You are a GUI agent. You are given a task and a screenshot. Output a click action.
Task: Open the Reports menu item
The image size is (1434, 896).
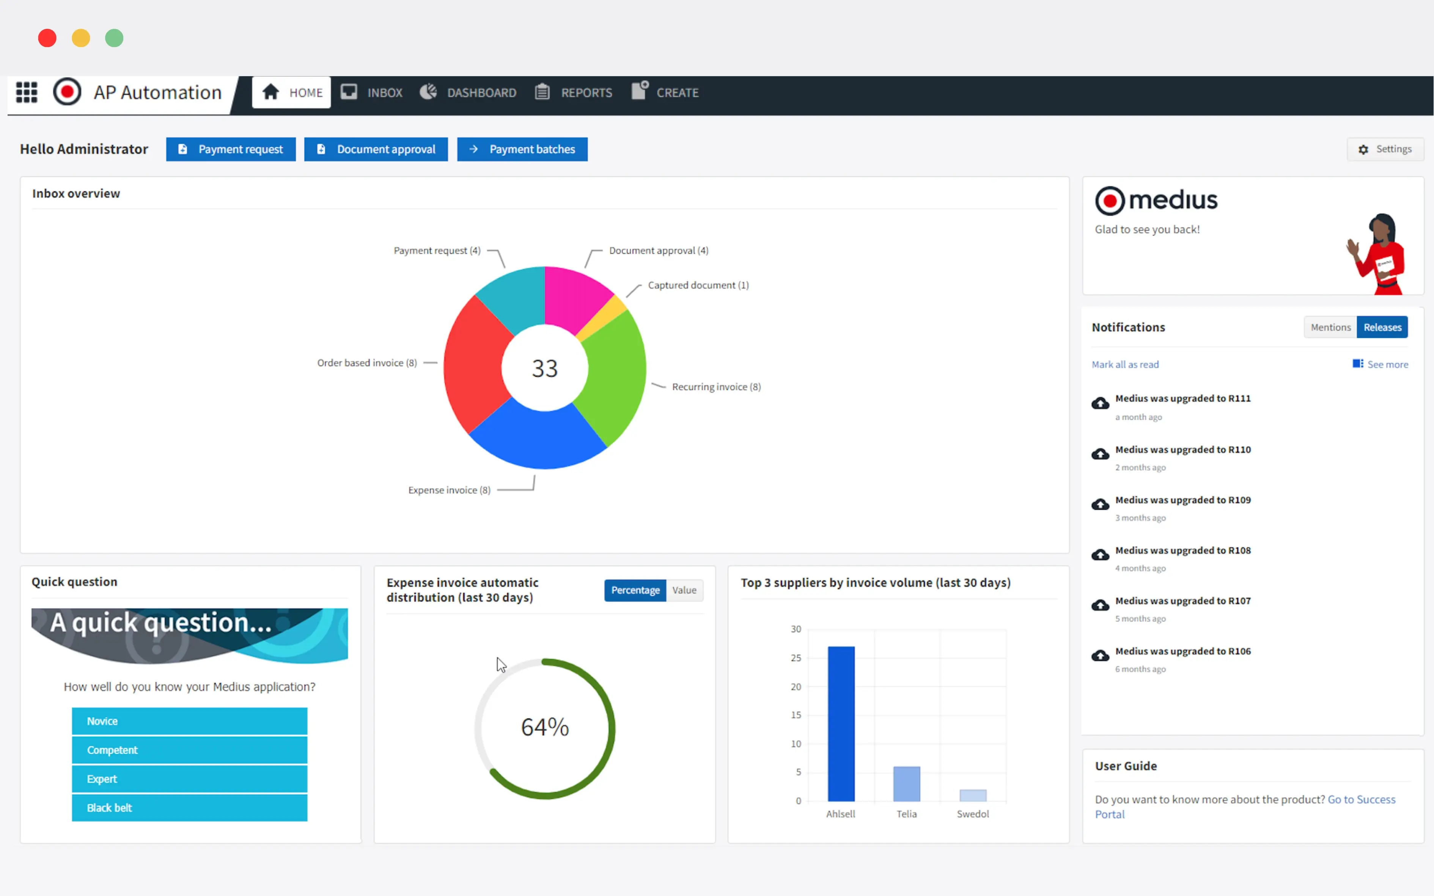click(586, 93)
